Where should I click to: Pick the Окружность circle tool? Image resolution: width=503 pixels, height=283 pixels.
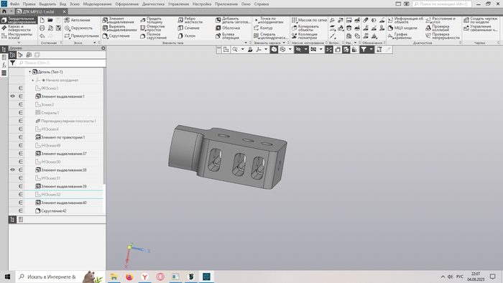pyautogui.click(x=78, y=28)
